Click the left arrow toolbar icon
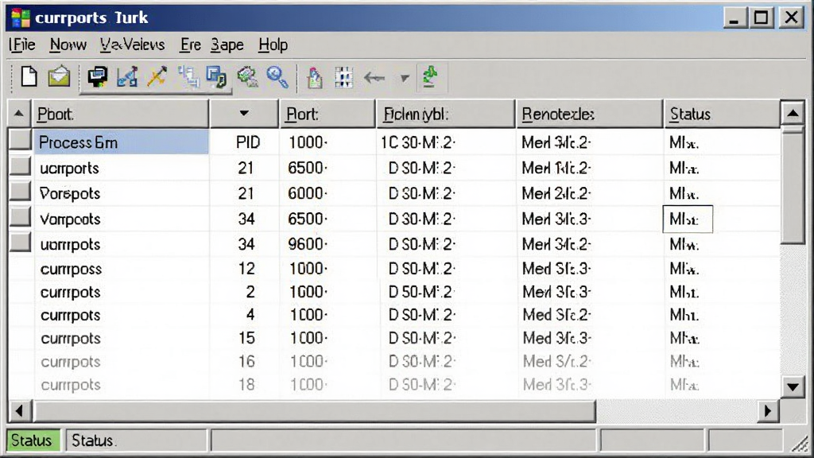The width and height of the screenshot is (814, 458). tap(374, 78)
